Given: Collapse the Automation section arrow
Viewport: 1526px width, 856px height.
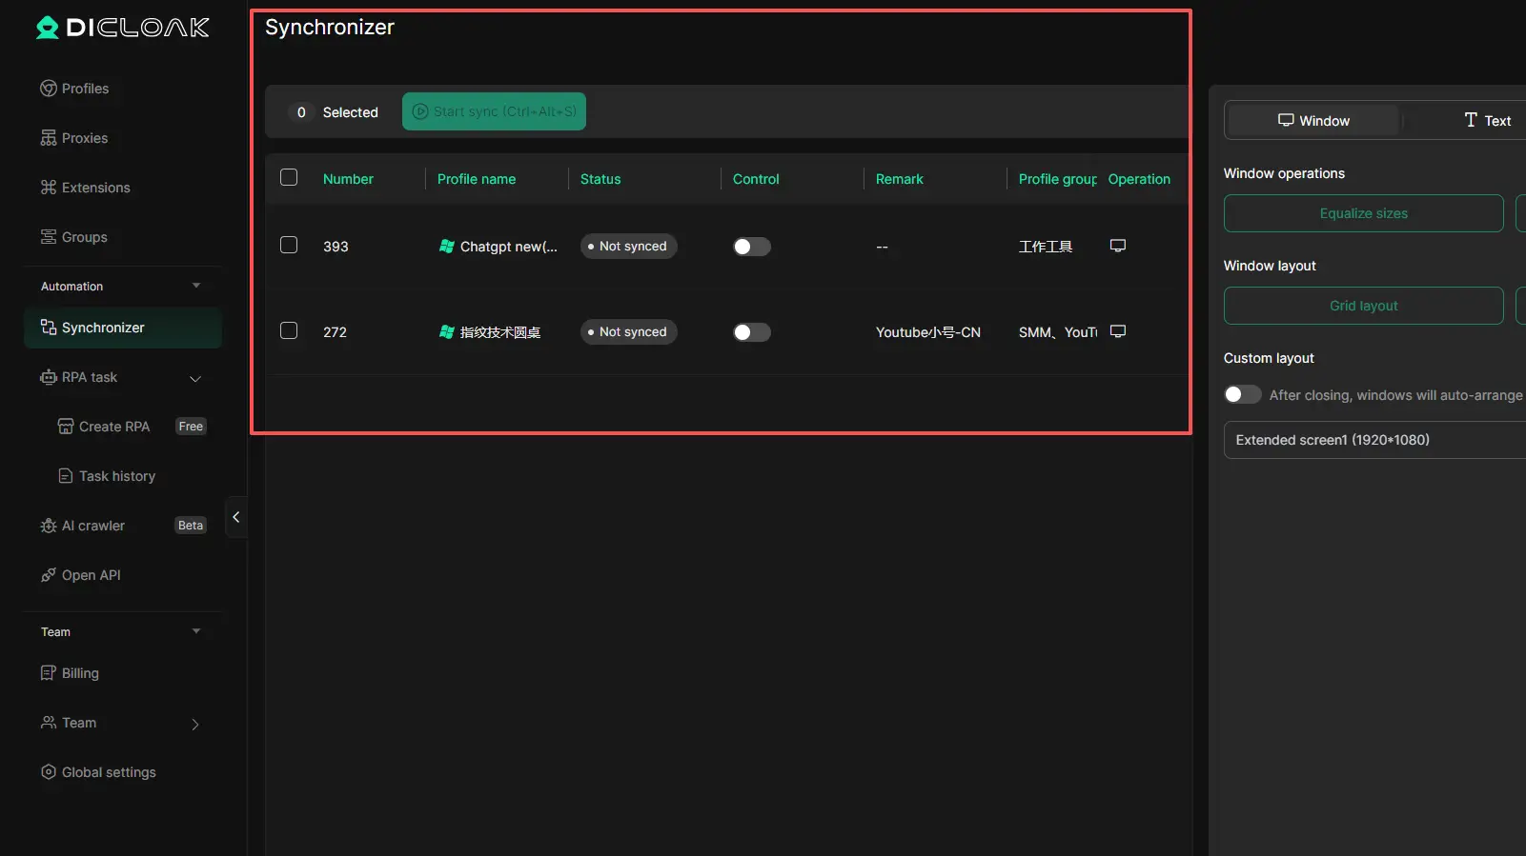Looking at the screenshot, I should [196, 286].
